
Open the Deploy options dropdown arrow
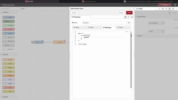coord(170,5)
